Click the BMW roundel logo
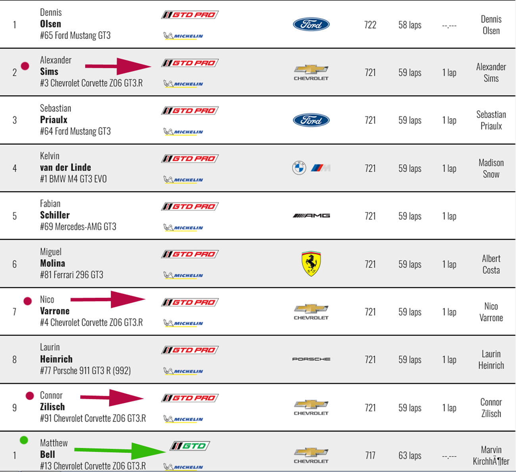Screen dimensions: 516x472 coord(299,168)
